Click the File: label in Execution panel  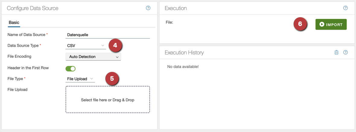click(x=169, y=22)
